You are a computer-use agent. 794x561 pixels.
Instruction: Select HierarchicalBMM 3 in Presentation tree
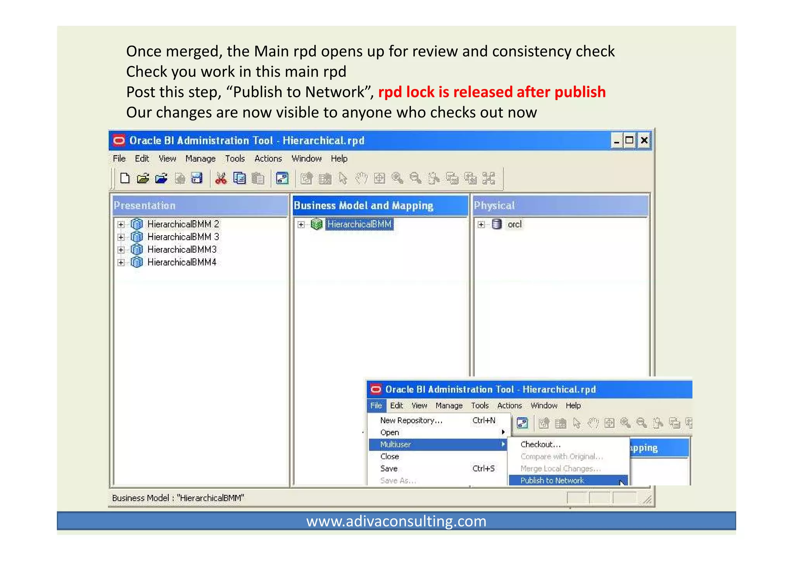click(x=183, y=237)
